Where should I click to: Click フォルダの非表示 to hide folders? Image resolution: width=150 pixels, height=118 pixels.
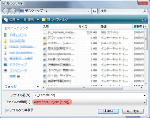(x=22, y=110)
